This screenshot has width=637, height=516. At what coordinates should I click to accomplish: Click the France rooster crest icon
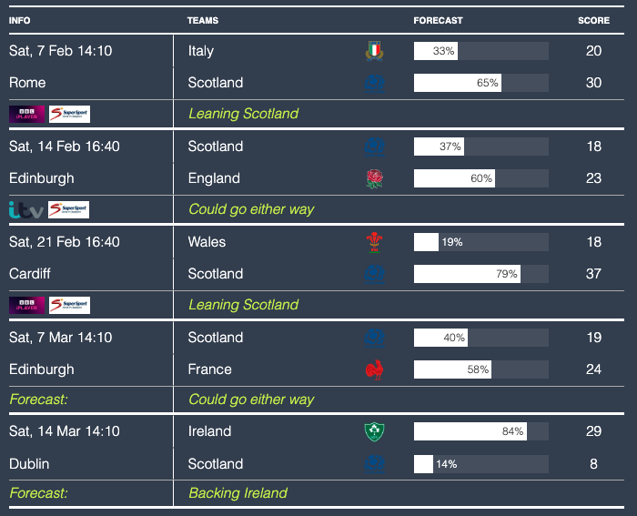(374, 369)
